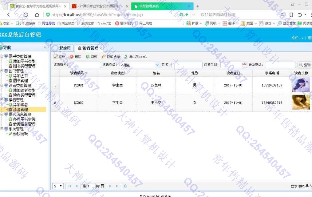Collapse the 借阅信息管理 tree node
Viewport: 312px width, 197px height.
click(2, 115)
